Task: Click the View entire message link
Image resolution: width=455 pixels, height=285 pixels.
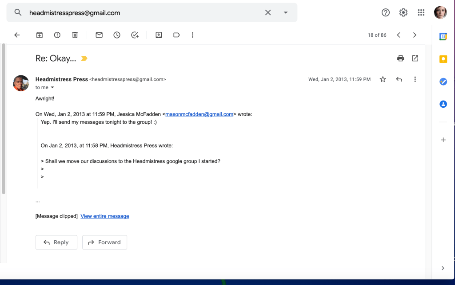Action: pos(105,216)
